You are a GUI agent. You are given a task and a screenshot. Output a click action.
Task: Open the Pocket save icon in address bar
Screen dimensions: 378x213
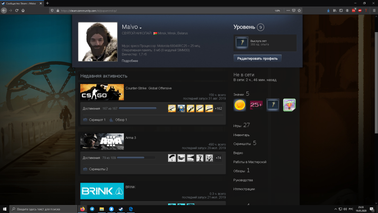pos(294,11)
